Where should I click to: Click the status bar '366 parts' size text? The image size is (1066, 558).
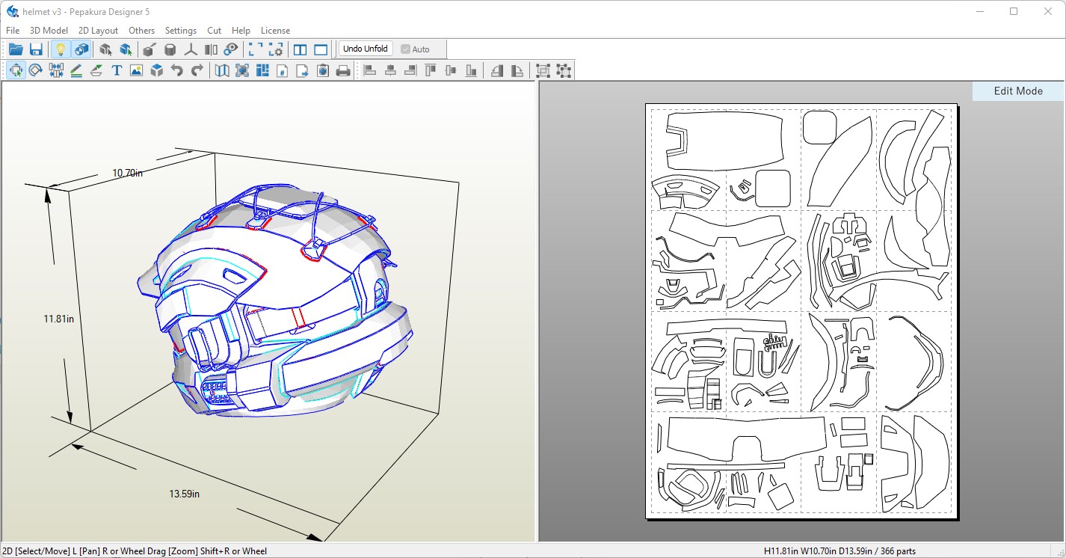tap(839, 551)
